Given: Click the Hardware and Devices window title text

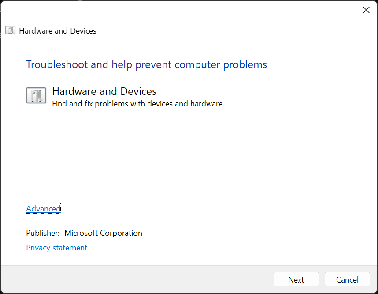Looking at the screenshot, I should [58, 31].
